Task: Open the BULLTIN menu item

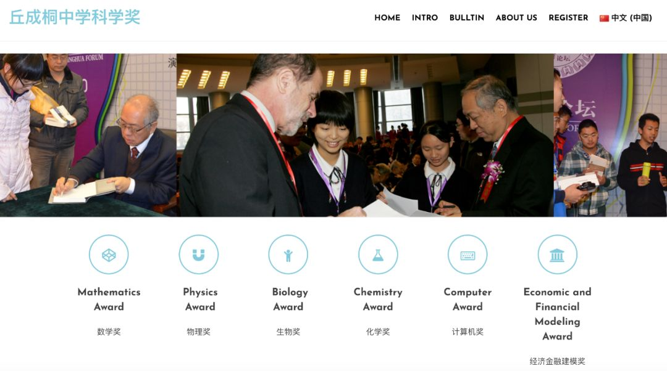Action: pyautogui.click(x=467, y=18)
